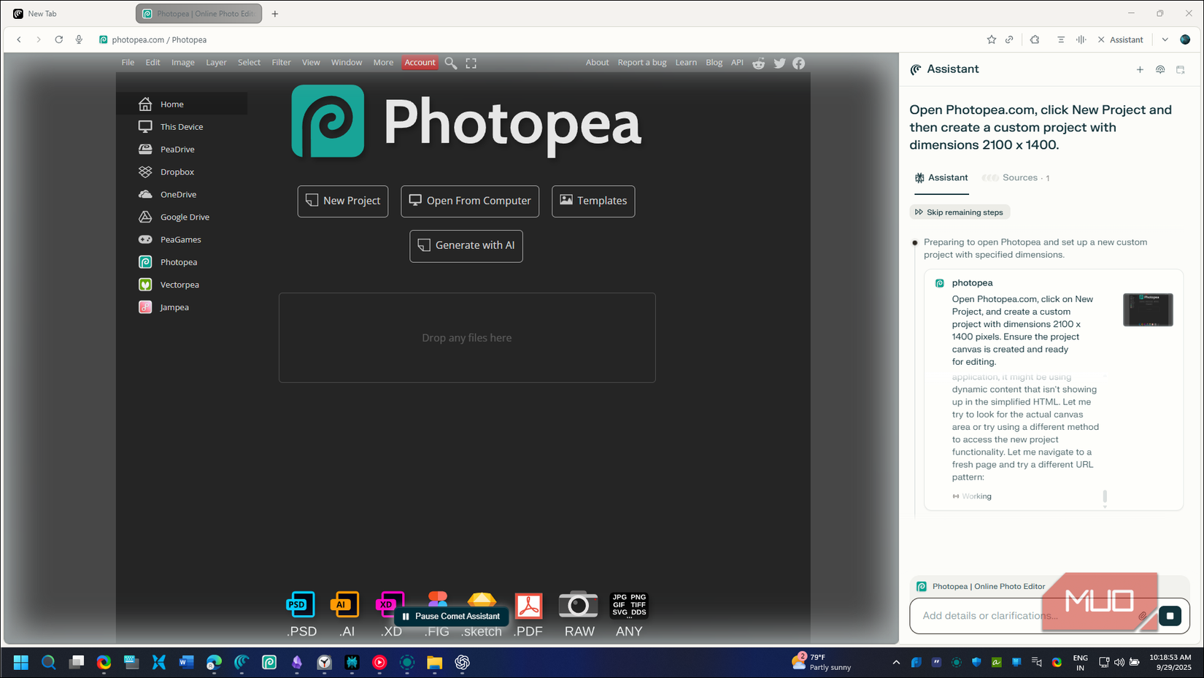This screenshot has height=678, width=1204.
Task: Select Dropbox in the storage sidebar
Action: pos(177,172)
